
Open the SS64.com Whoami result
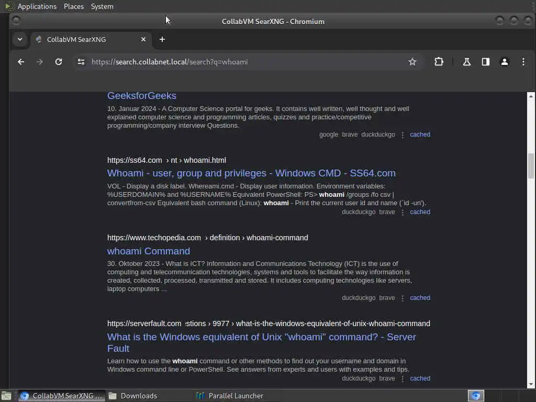[x=251, y=173]
